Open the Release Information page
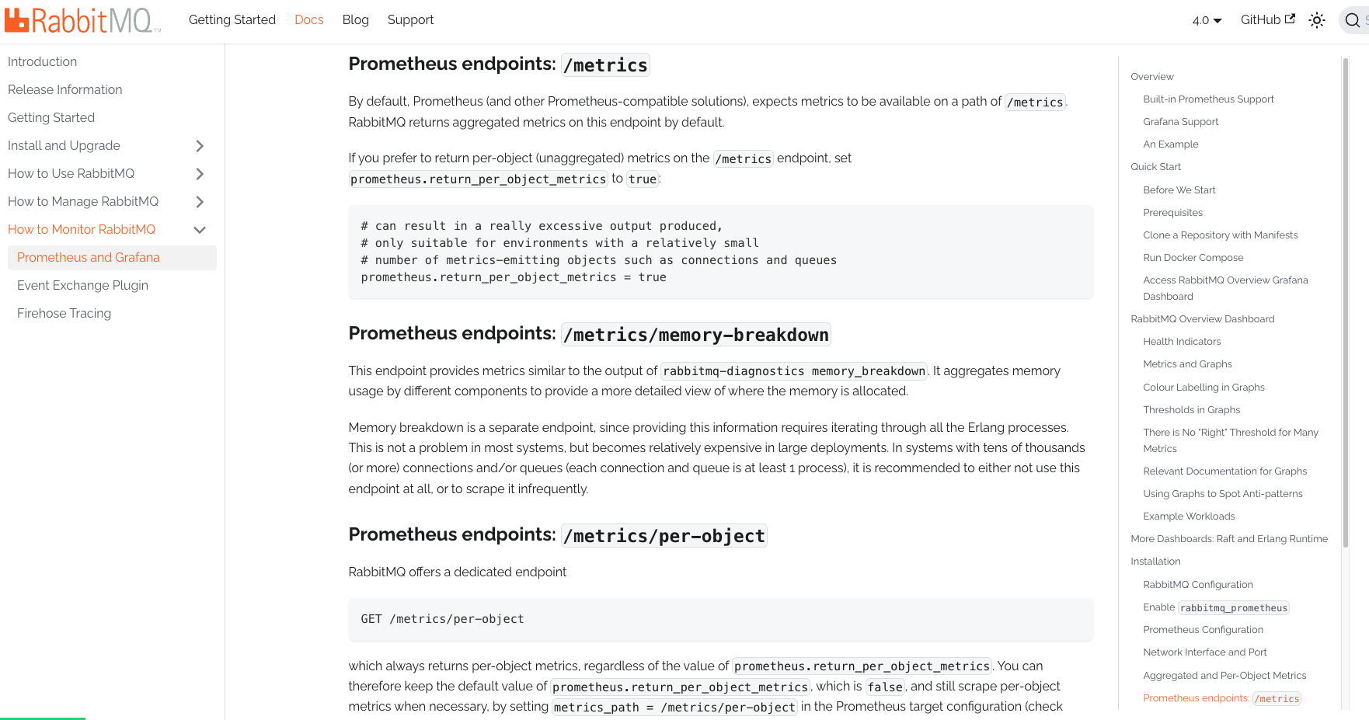This screenshot has height=720, width=1369. click(64, 90)
